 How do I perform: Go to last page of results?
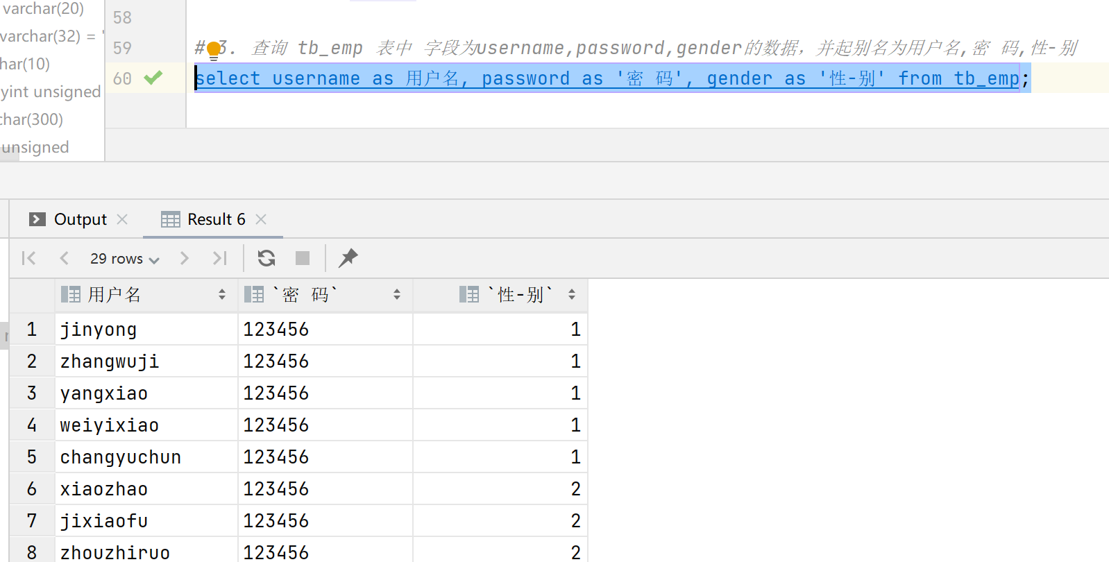pyautogui.click(x=220, y=258)
